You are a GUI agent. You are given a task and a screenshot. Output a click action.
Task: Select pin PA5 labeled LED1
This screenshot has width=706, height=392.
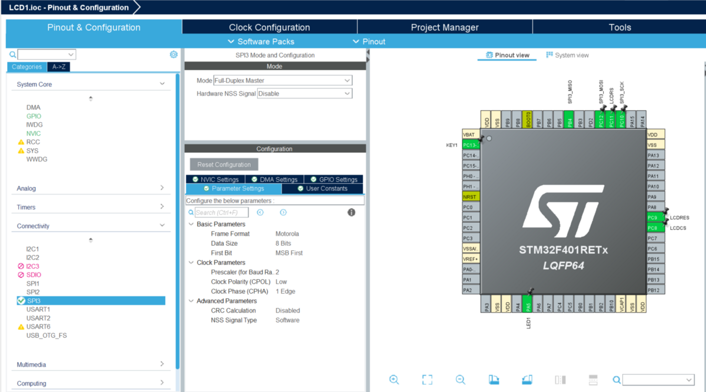[528, 303]
